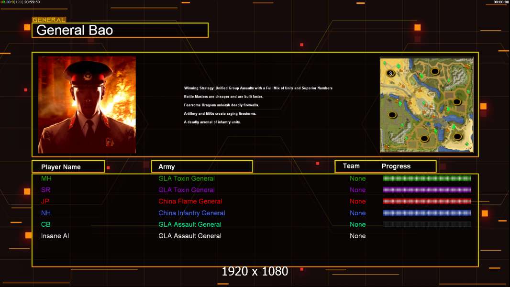Click China Flame General army entry
The image size is (510, 287).
click(x=190, y=201)
